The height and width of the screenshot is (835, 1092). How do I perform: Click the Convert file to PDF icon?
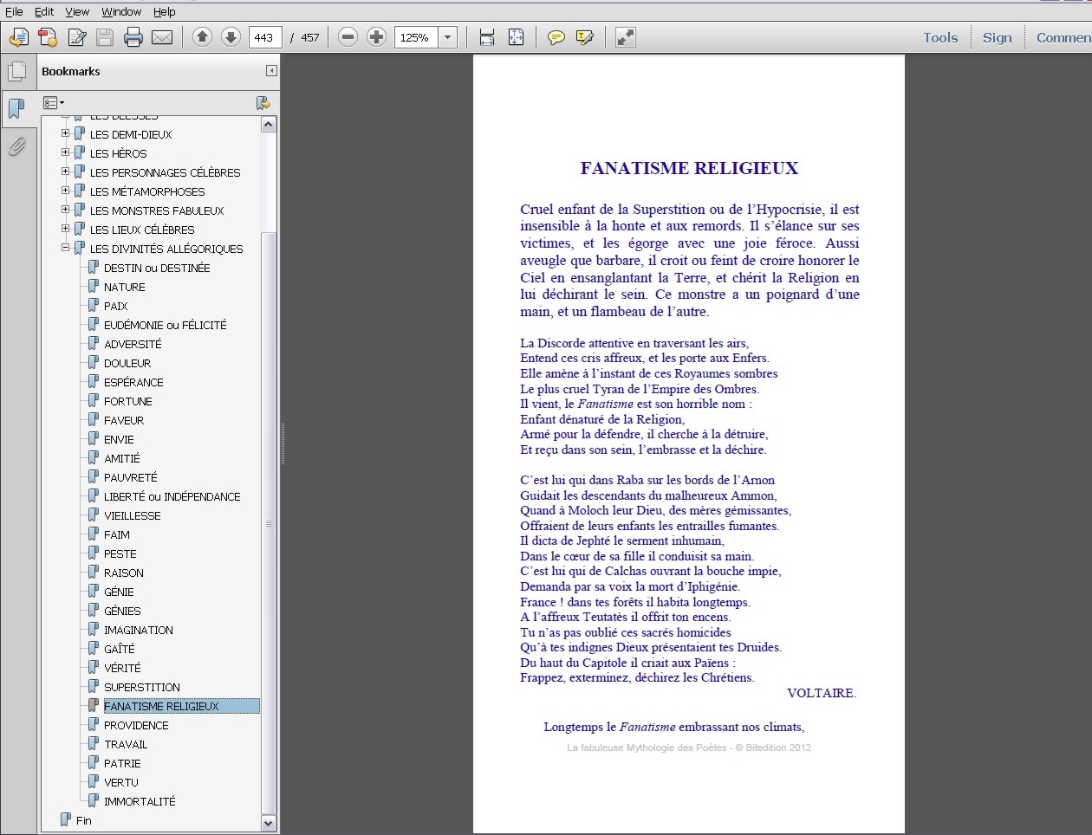point(48,37)
